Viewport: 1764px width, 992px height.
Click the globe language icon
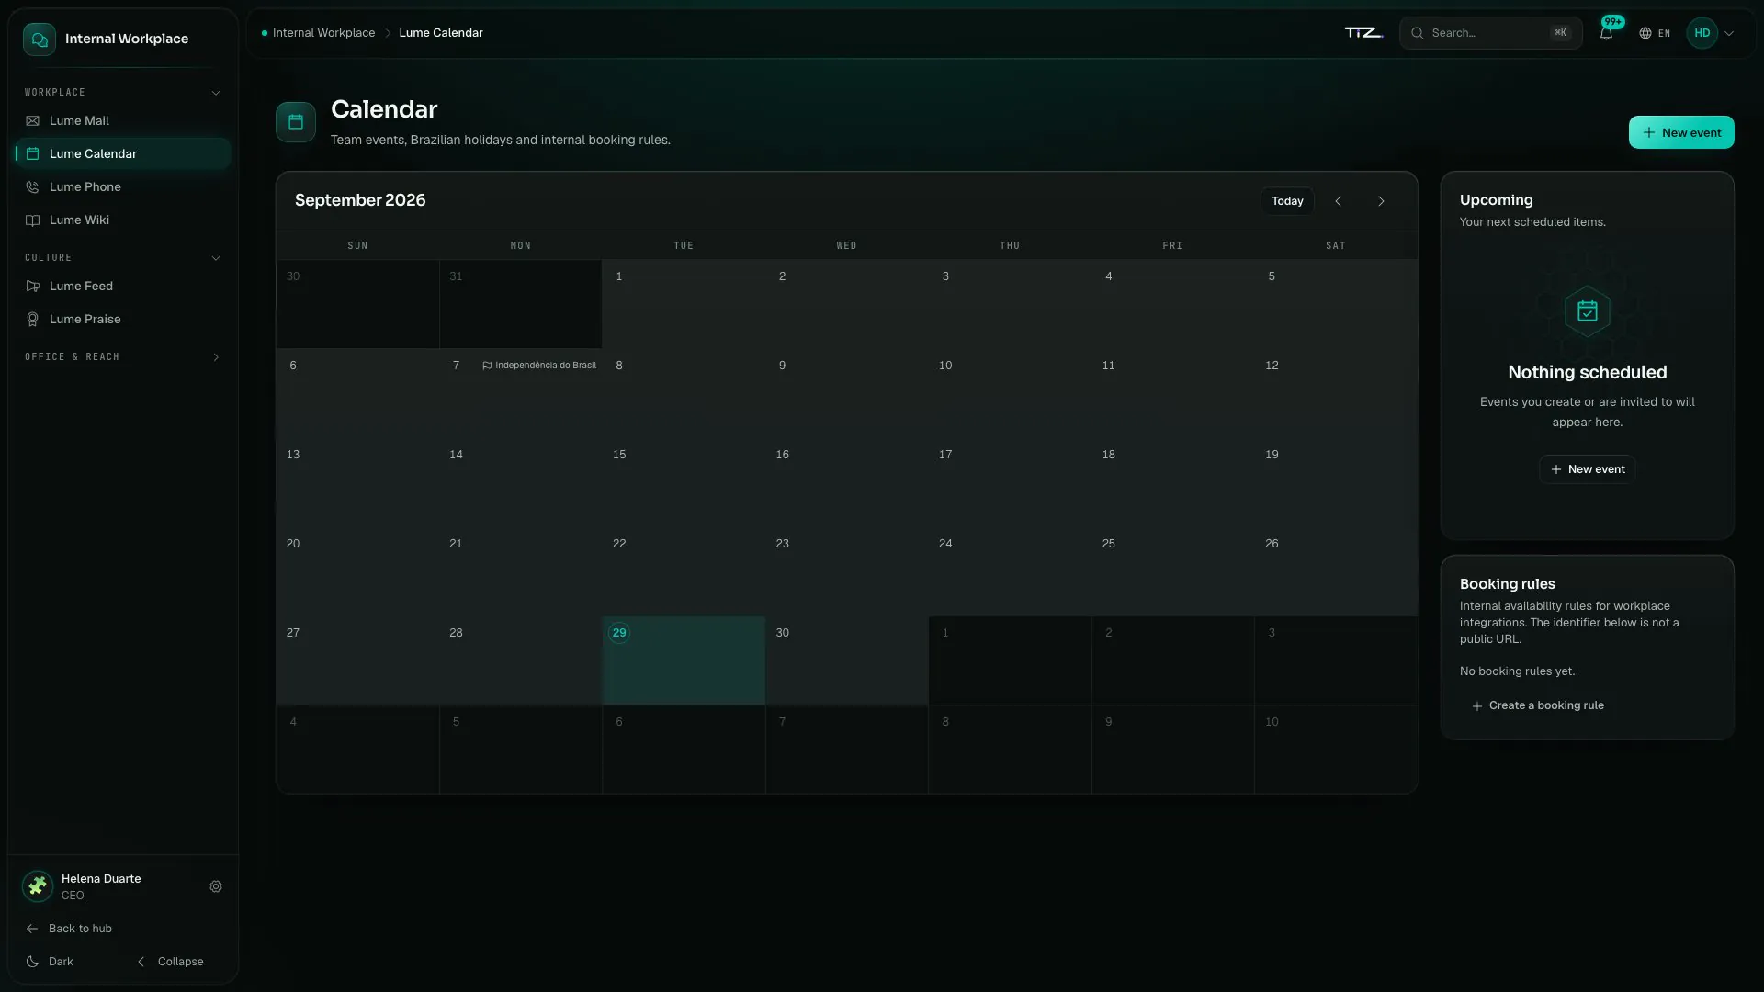tap(1645, 33)
